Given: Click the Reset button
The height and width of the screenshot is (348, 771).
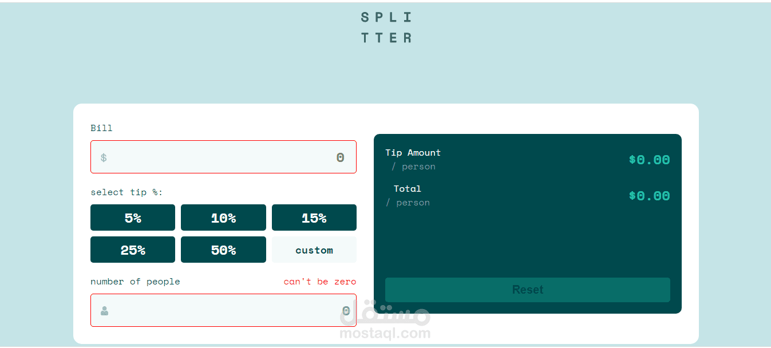Looking at the screenshot, I should (528, 290).
